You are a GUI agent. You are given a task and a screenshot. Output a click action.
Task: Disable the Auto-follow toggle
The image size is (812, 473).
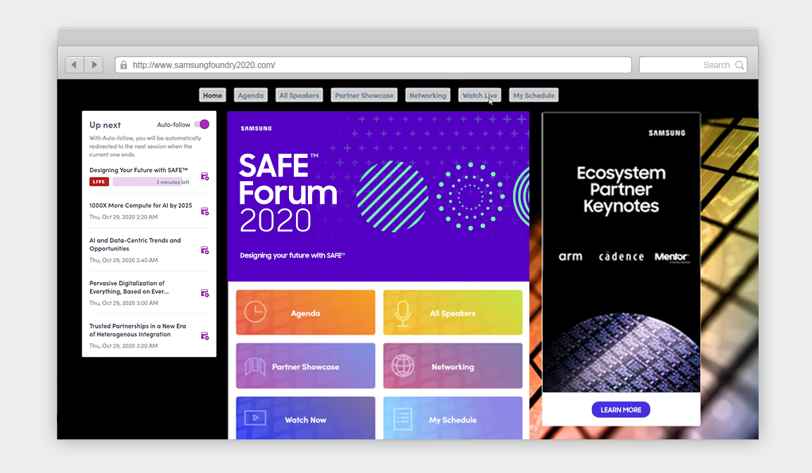[202, 124]
